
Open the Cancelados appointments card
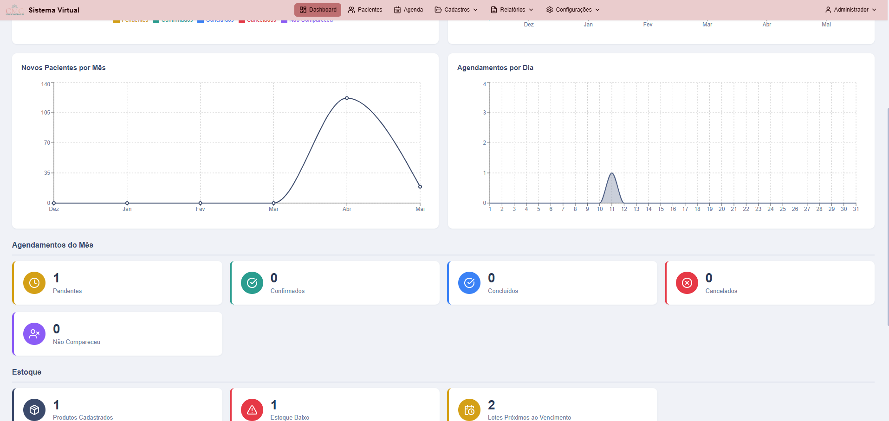pos(770,283)
